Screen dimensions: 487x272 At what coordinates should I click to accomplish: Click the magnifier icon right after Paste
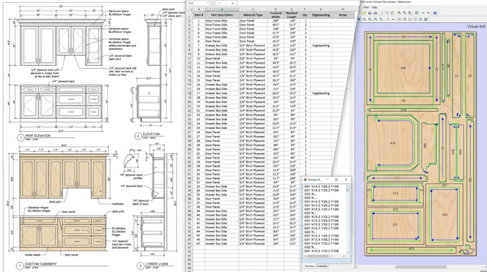coord(399,13)
